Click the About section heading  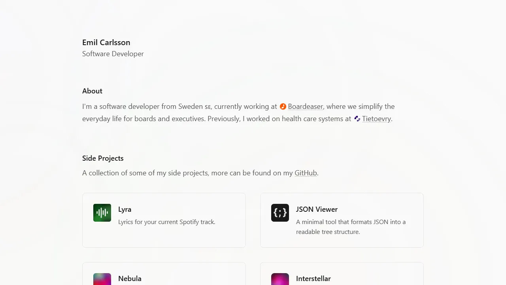click(x=92, y=91)
